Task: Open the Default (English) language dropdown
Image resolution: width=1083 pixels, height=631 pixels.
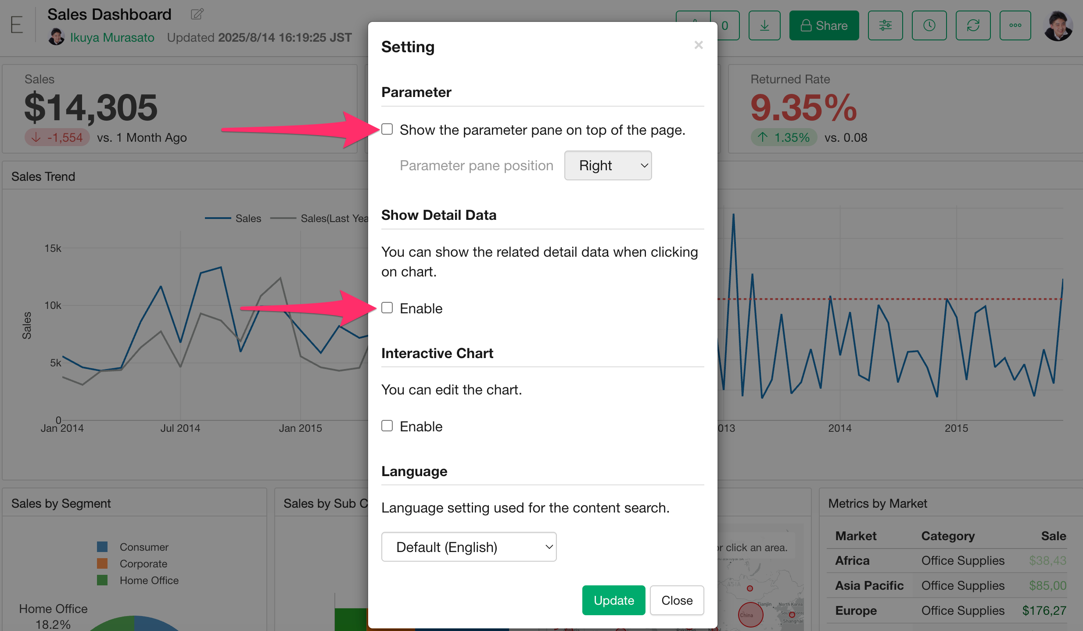Action: 469,547
